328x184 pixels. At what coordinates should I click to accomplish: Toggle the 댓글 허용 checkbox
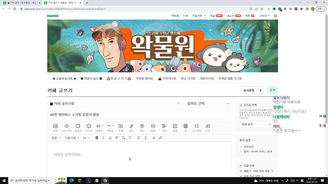(x=241, y=166)
